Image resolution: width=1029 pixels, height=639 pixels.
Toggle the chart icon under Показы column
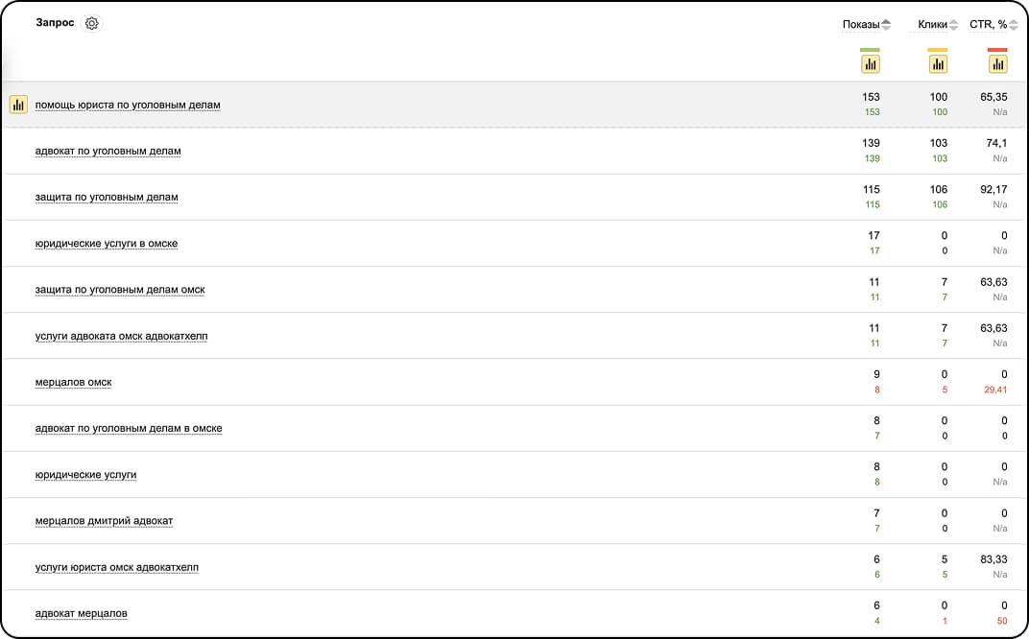tap(871, 64)
